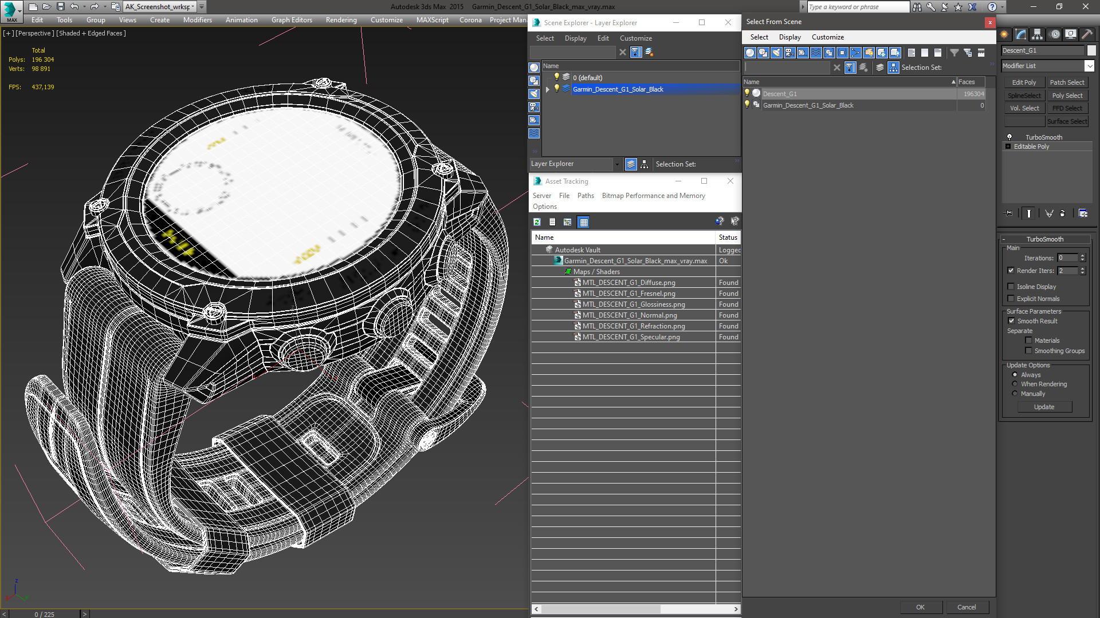Click Poly Select modifier button
The image size is (1100, 618).
point(1067,96)
